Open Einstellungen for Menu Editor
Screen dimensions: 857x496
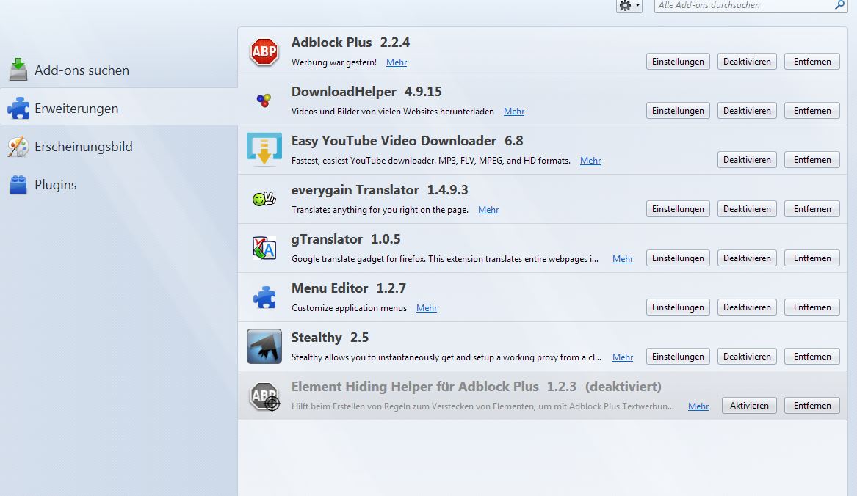click(678, 307)
